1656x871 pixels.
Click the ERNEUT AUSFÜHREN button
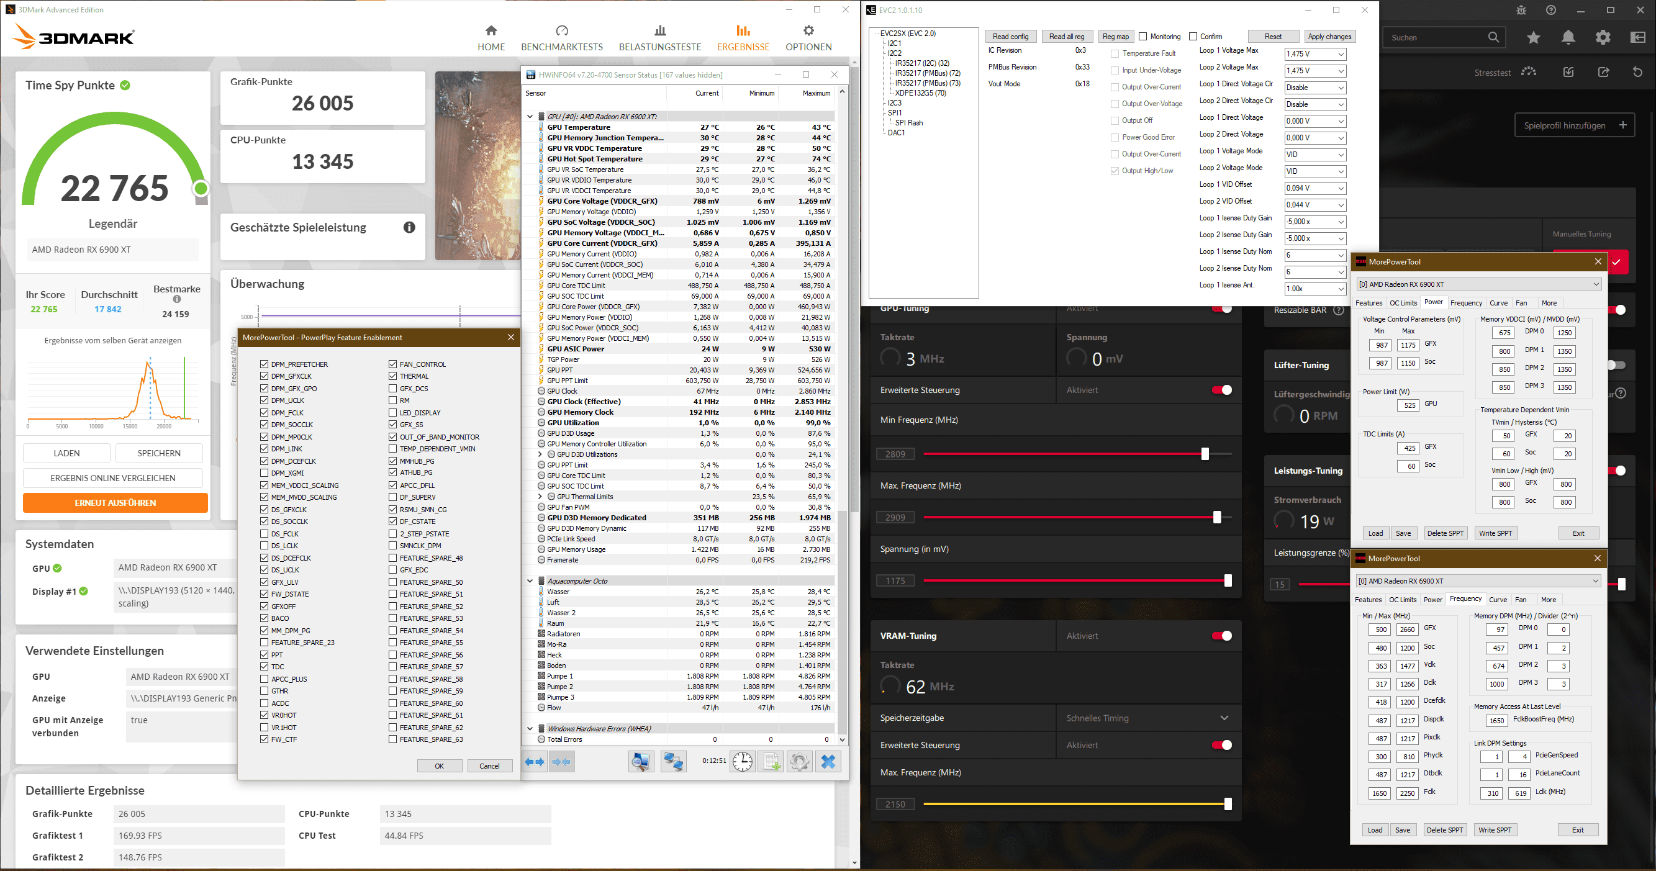click(115, 503)
